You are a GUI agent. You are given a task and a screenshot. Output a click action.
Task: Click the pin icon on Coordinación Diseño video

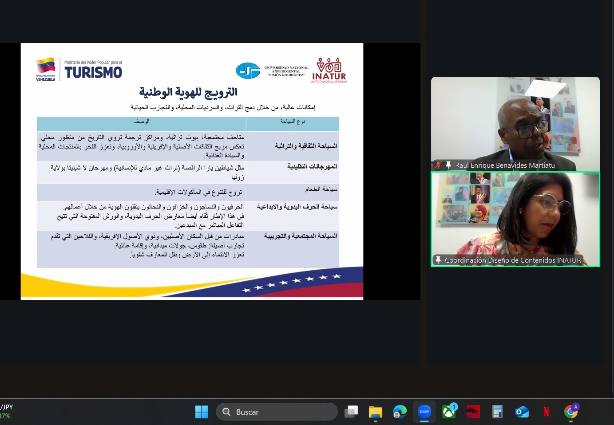point(438,260)
